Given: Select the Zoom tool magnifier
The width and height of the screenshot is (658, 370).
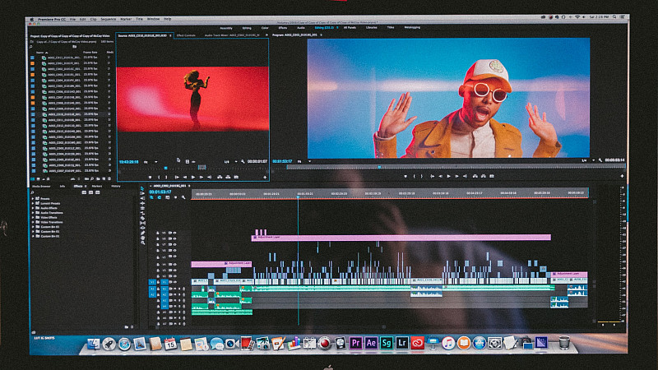Looking at the screenshot, I should pyautogui.click(x=142, y=243).
